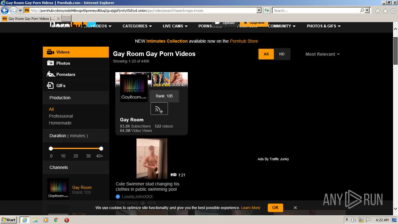
Task: Click the page URL in the address bar
Action: pos(117,11)
